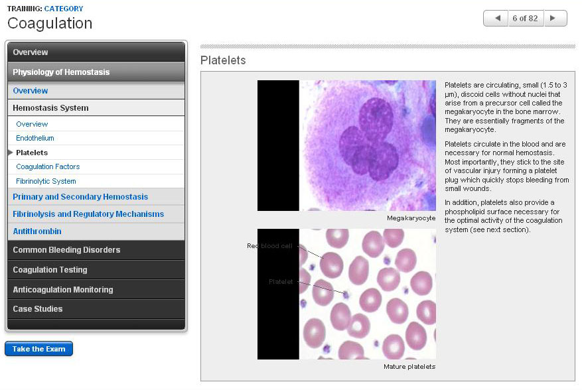Select Endothelium in the sidebar
Viewport: 582px width, 390px height.
(35, 138)
